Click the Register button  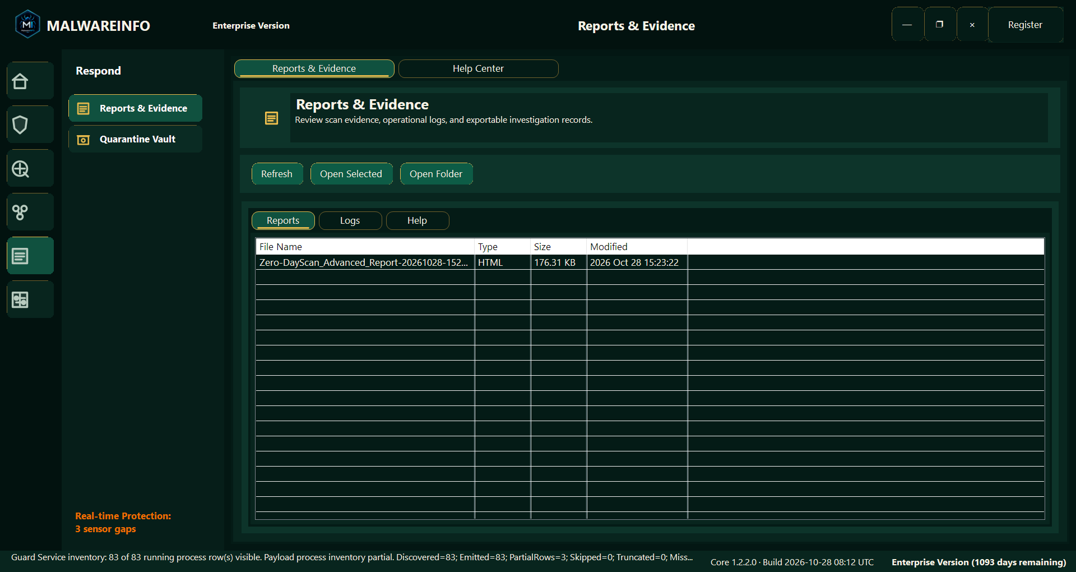pyautogui.click(x=1025, y=25)
